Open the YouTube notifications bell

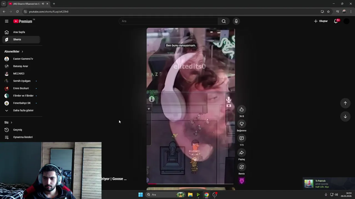click(336, 21)
